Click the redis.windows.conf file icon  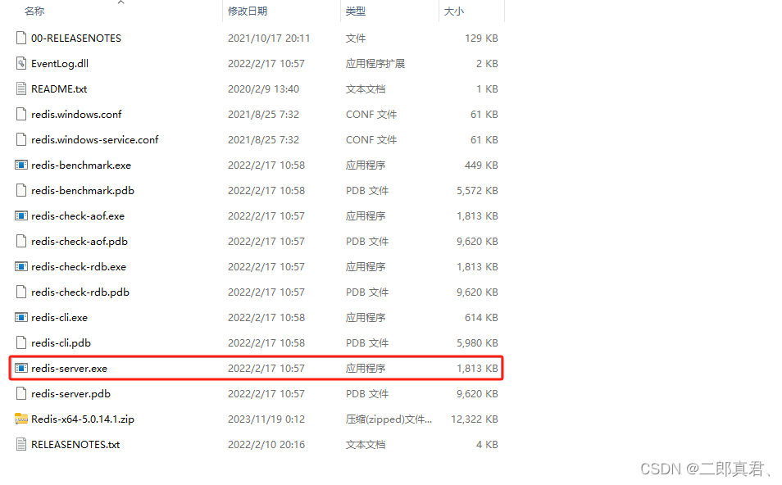click(x=21, y=114)
